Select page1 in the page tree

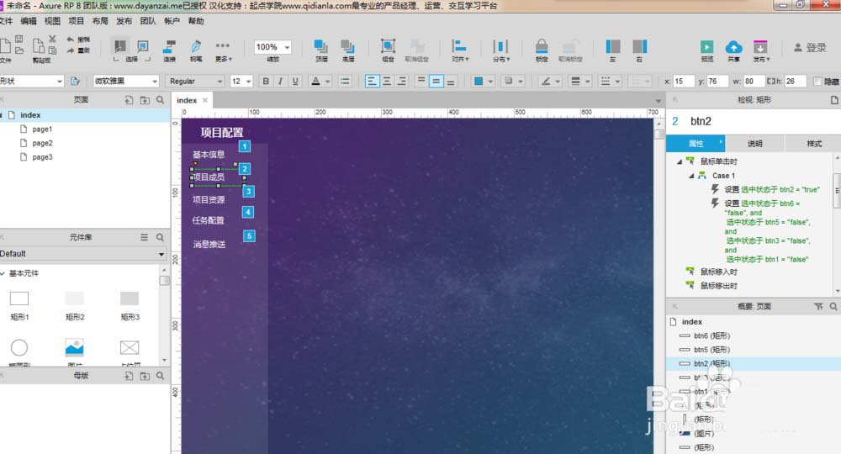coord(42,129)
